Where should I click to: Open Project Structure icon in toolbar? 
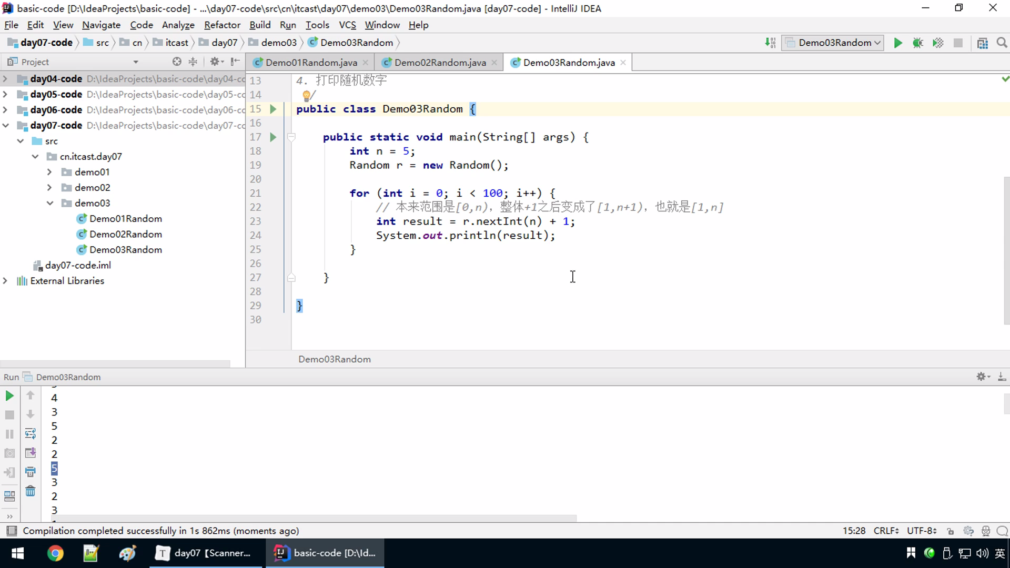(x=982, y=43)
